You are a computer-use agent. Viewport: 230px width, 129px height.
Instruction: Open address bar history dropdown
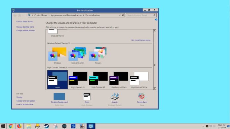pos(120,15)
